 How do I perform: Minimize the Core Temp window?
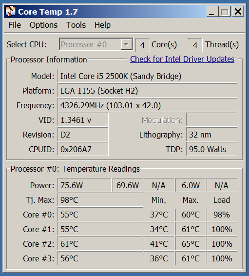(212, 12)
